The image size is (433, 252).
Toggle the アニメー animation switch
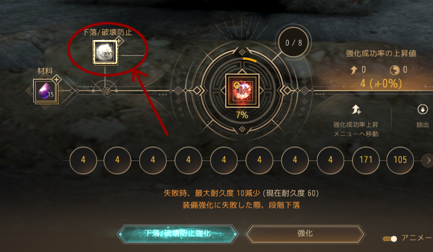coord(389,239)
